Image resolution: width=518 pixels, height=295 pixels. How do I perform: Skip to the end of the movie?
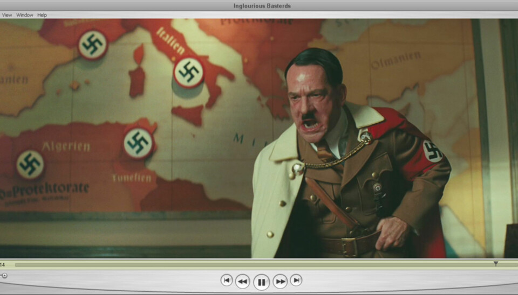[x=296, y=280]
